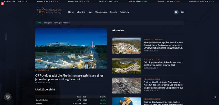Open Equinox Gold starke Finanzergebnisse headline
This screenshot has width=219, height=105.
coord(163,85)
